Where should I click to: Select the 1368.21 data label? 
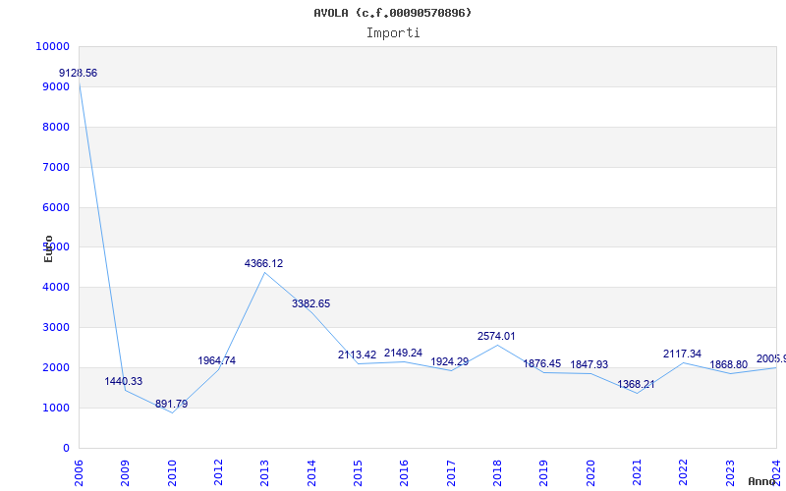(x=636, y=384)
